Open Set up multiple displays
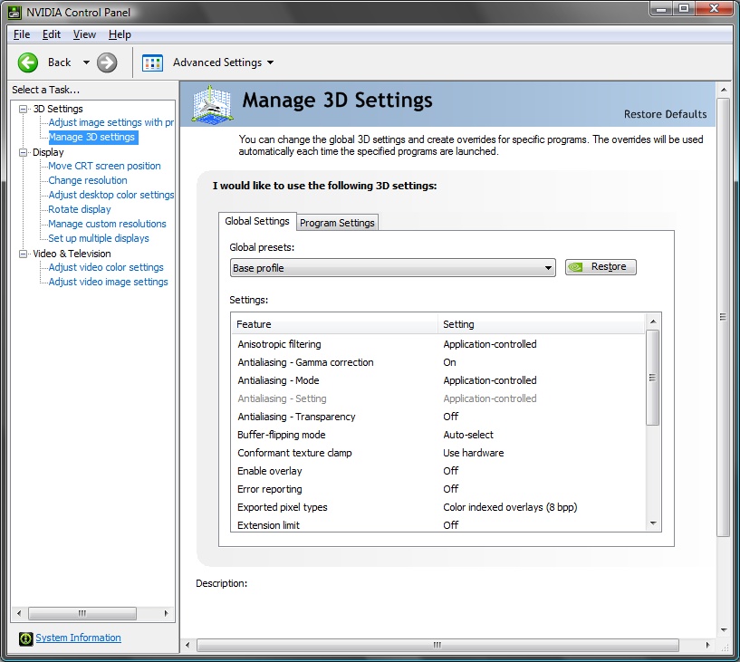The image size is (740, 662). pyautogui.click(x=99, y=238)
